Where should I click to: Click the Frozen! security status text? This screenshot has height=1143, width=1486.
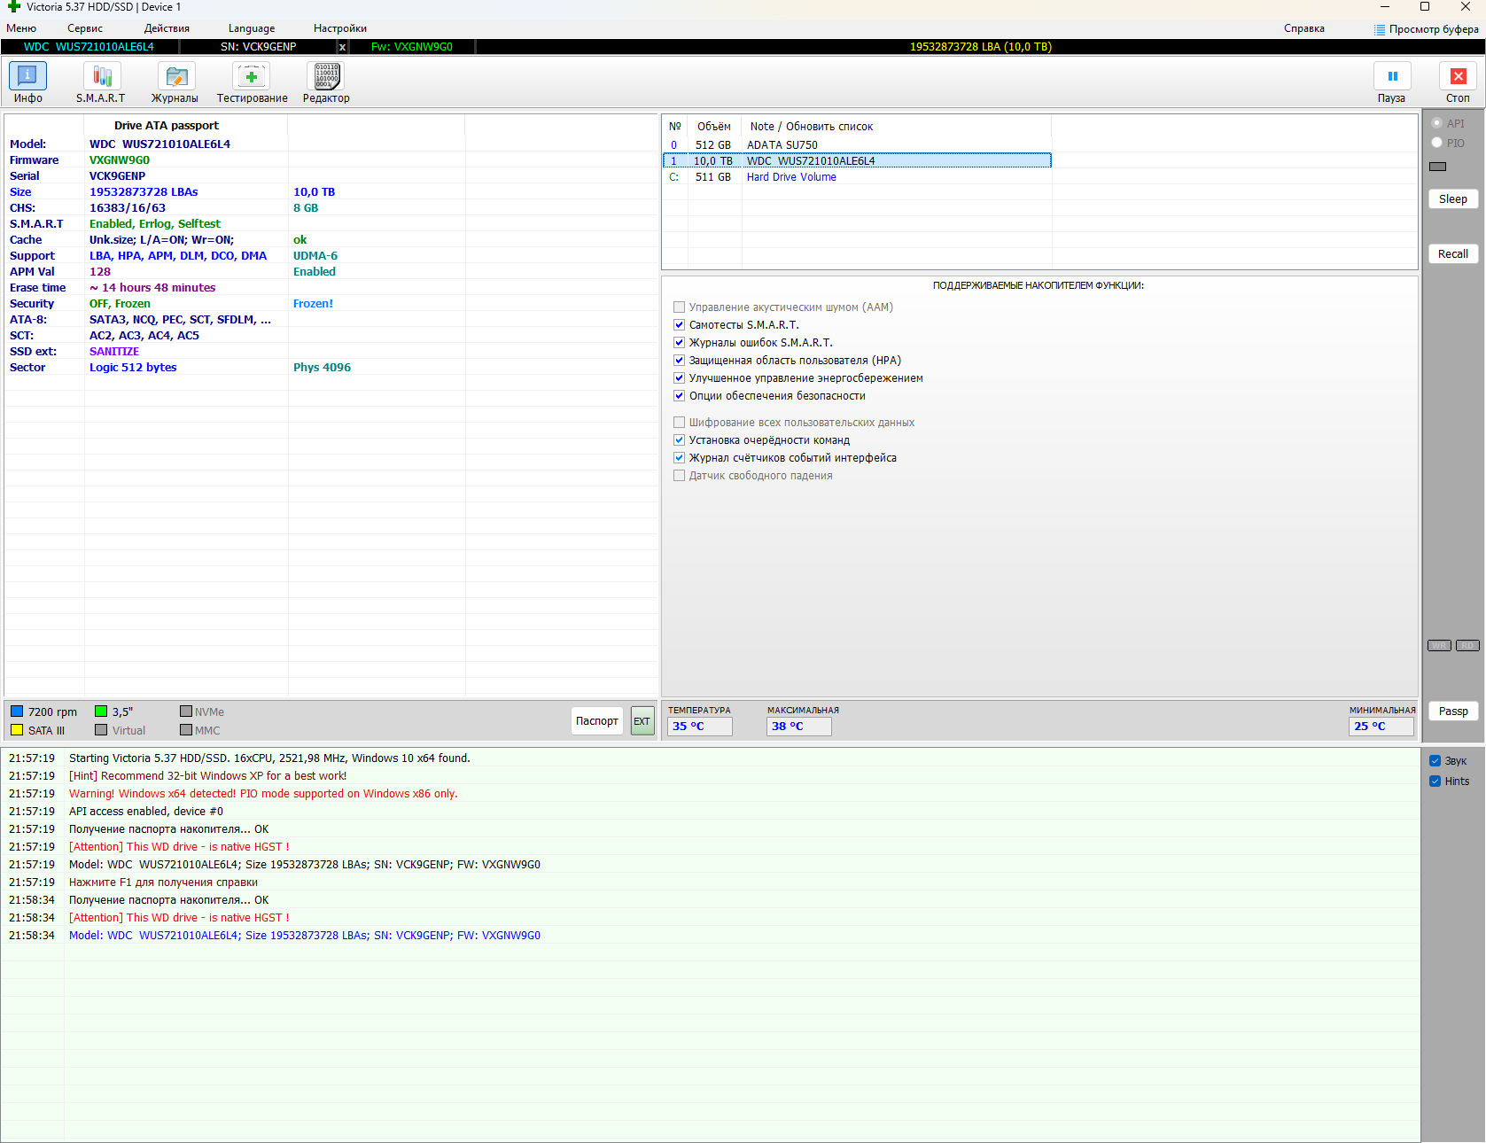pyautogui.click(x=314, y=304)
